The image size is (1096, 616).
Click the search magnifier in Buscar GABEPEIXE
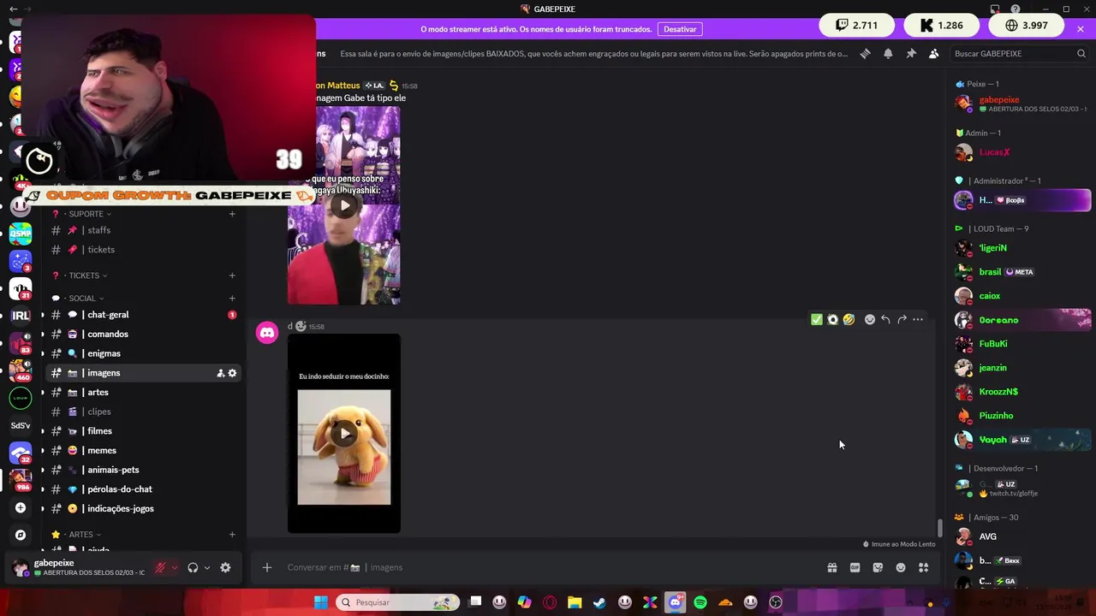coord(1081,53)
